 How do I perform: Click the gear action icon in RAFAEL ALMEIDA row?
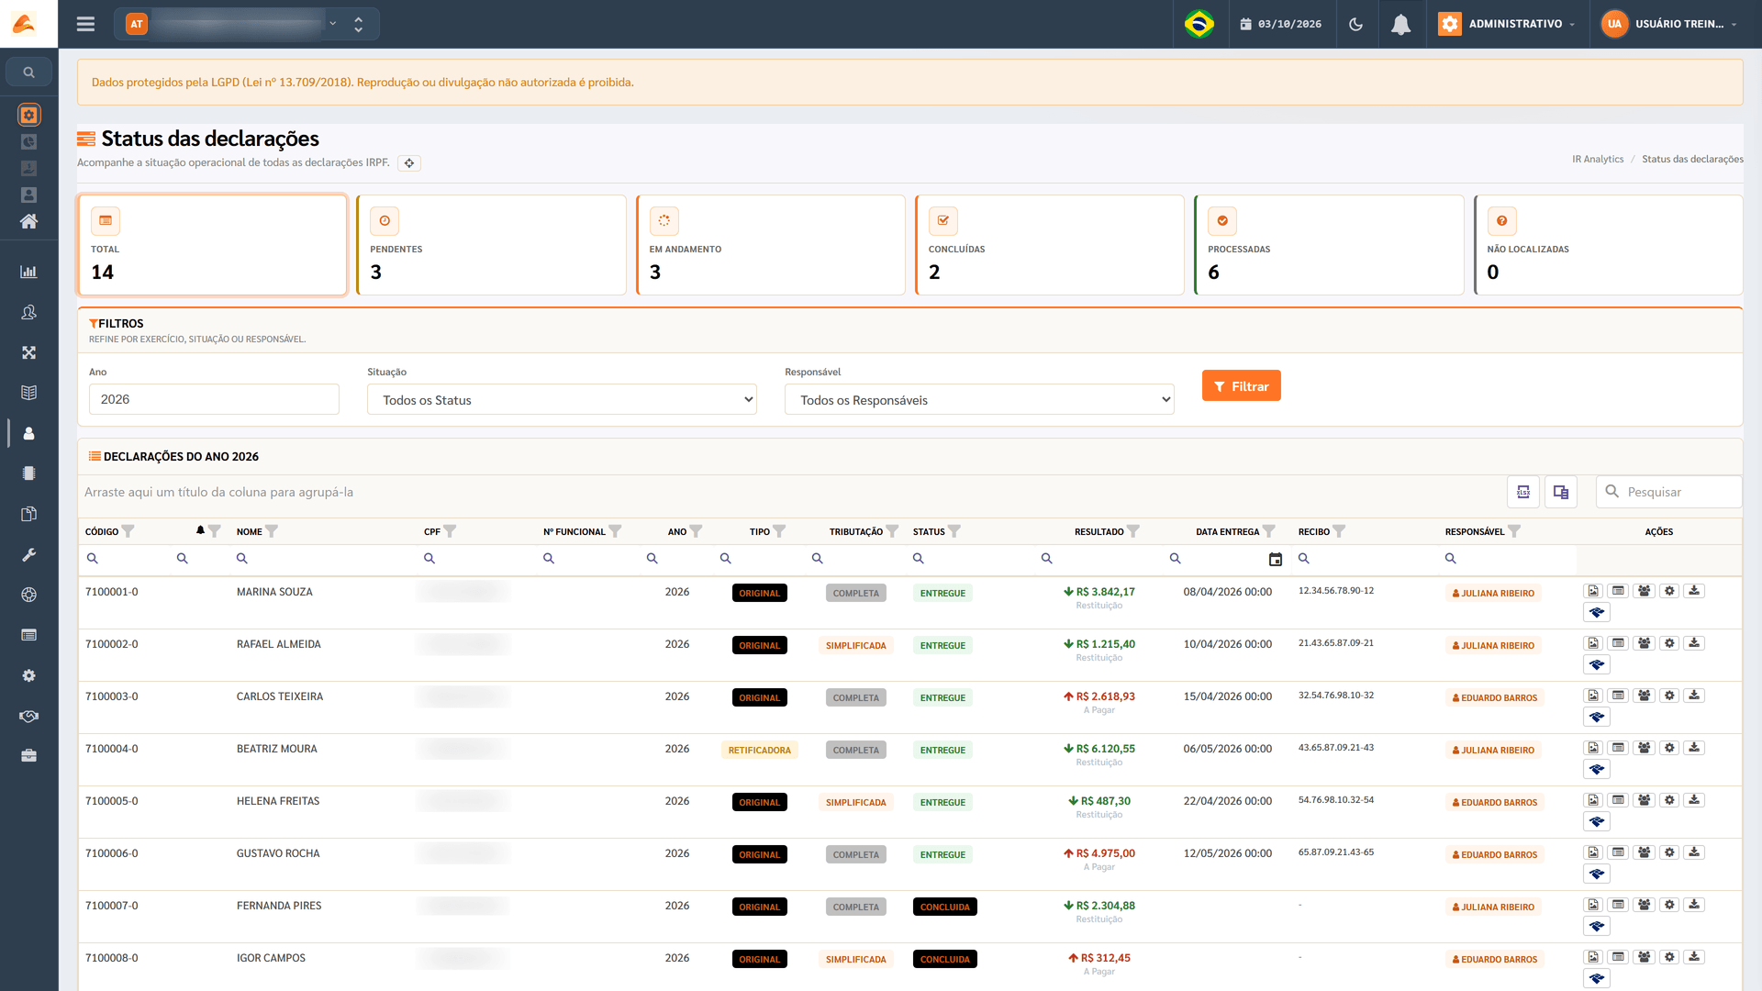click(x=1669, y=643)
